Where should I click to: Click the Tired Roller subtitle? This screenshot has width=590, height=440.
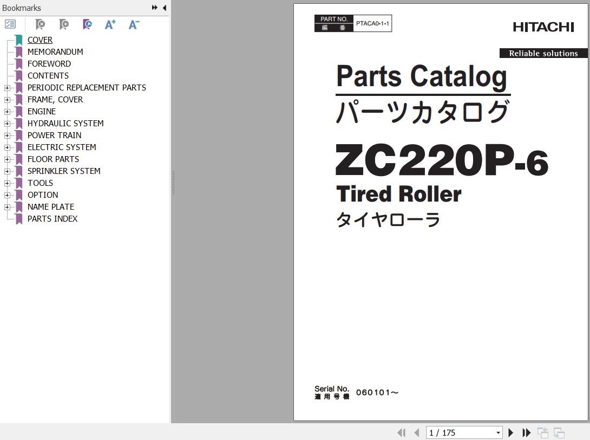tap(399, 195)
